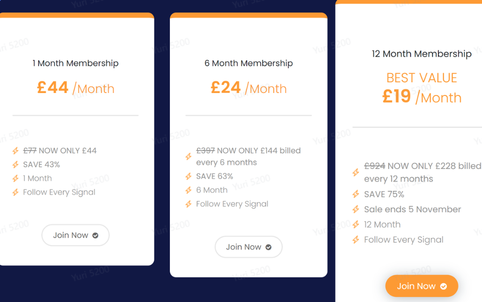The height and width of the screenshot is (302, 482).
Task: Click checkmark icon in 6 Month Join Now button
Action: (x=268, y=247)
